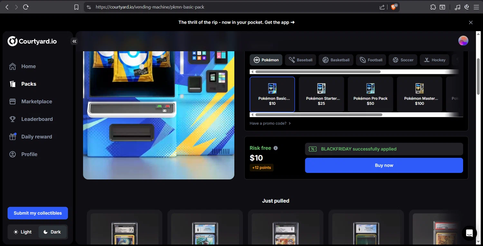
Task: Select the Soccer category tab
Action: (403, 60)
